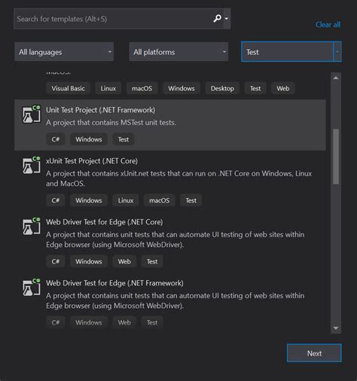Image resolution: width=357 pixels, height=381 pixels.
Task: Select Unit Test Project (.NET Framework) title
Action: tap(100, 110)
